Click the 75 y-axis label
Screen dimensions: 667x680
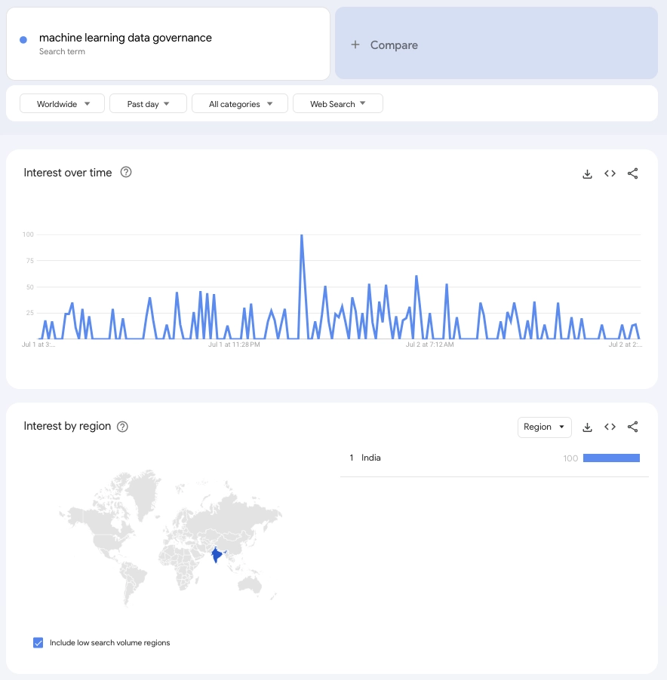tap(29, 261)
